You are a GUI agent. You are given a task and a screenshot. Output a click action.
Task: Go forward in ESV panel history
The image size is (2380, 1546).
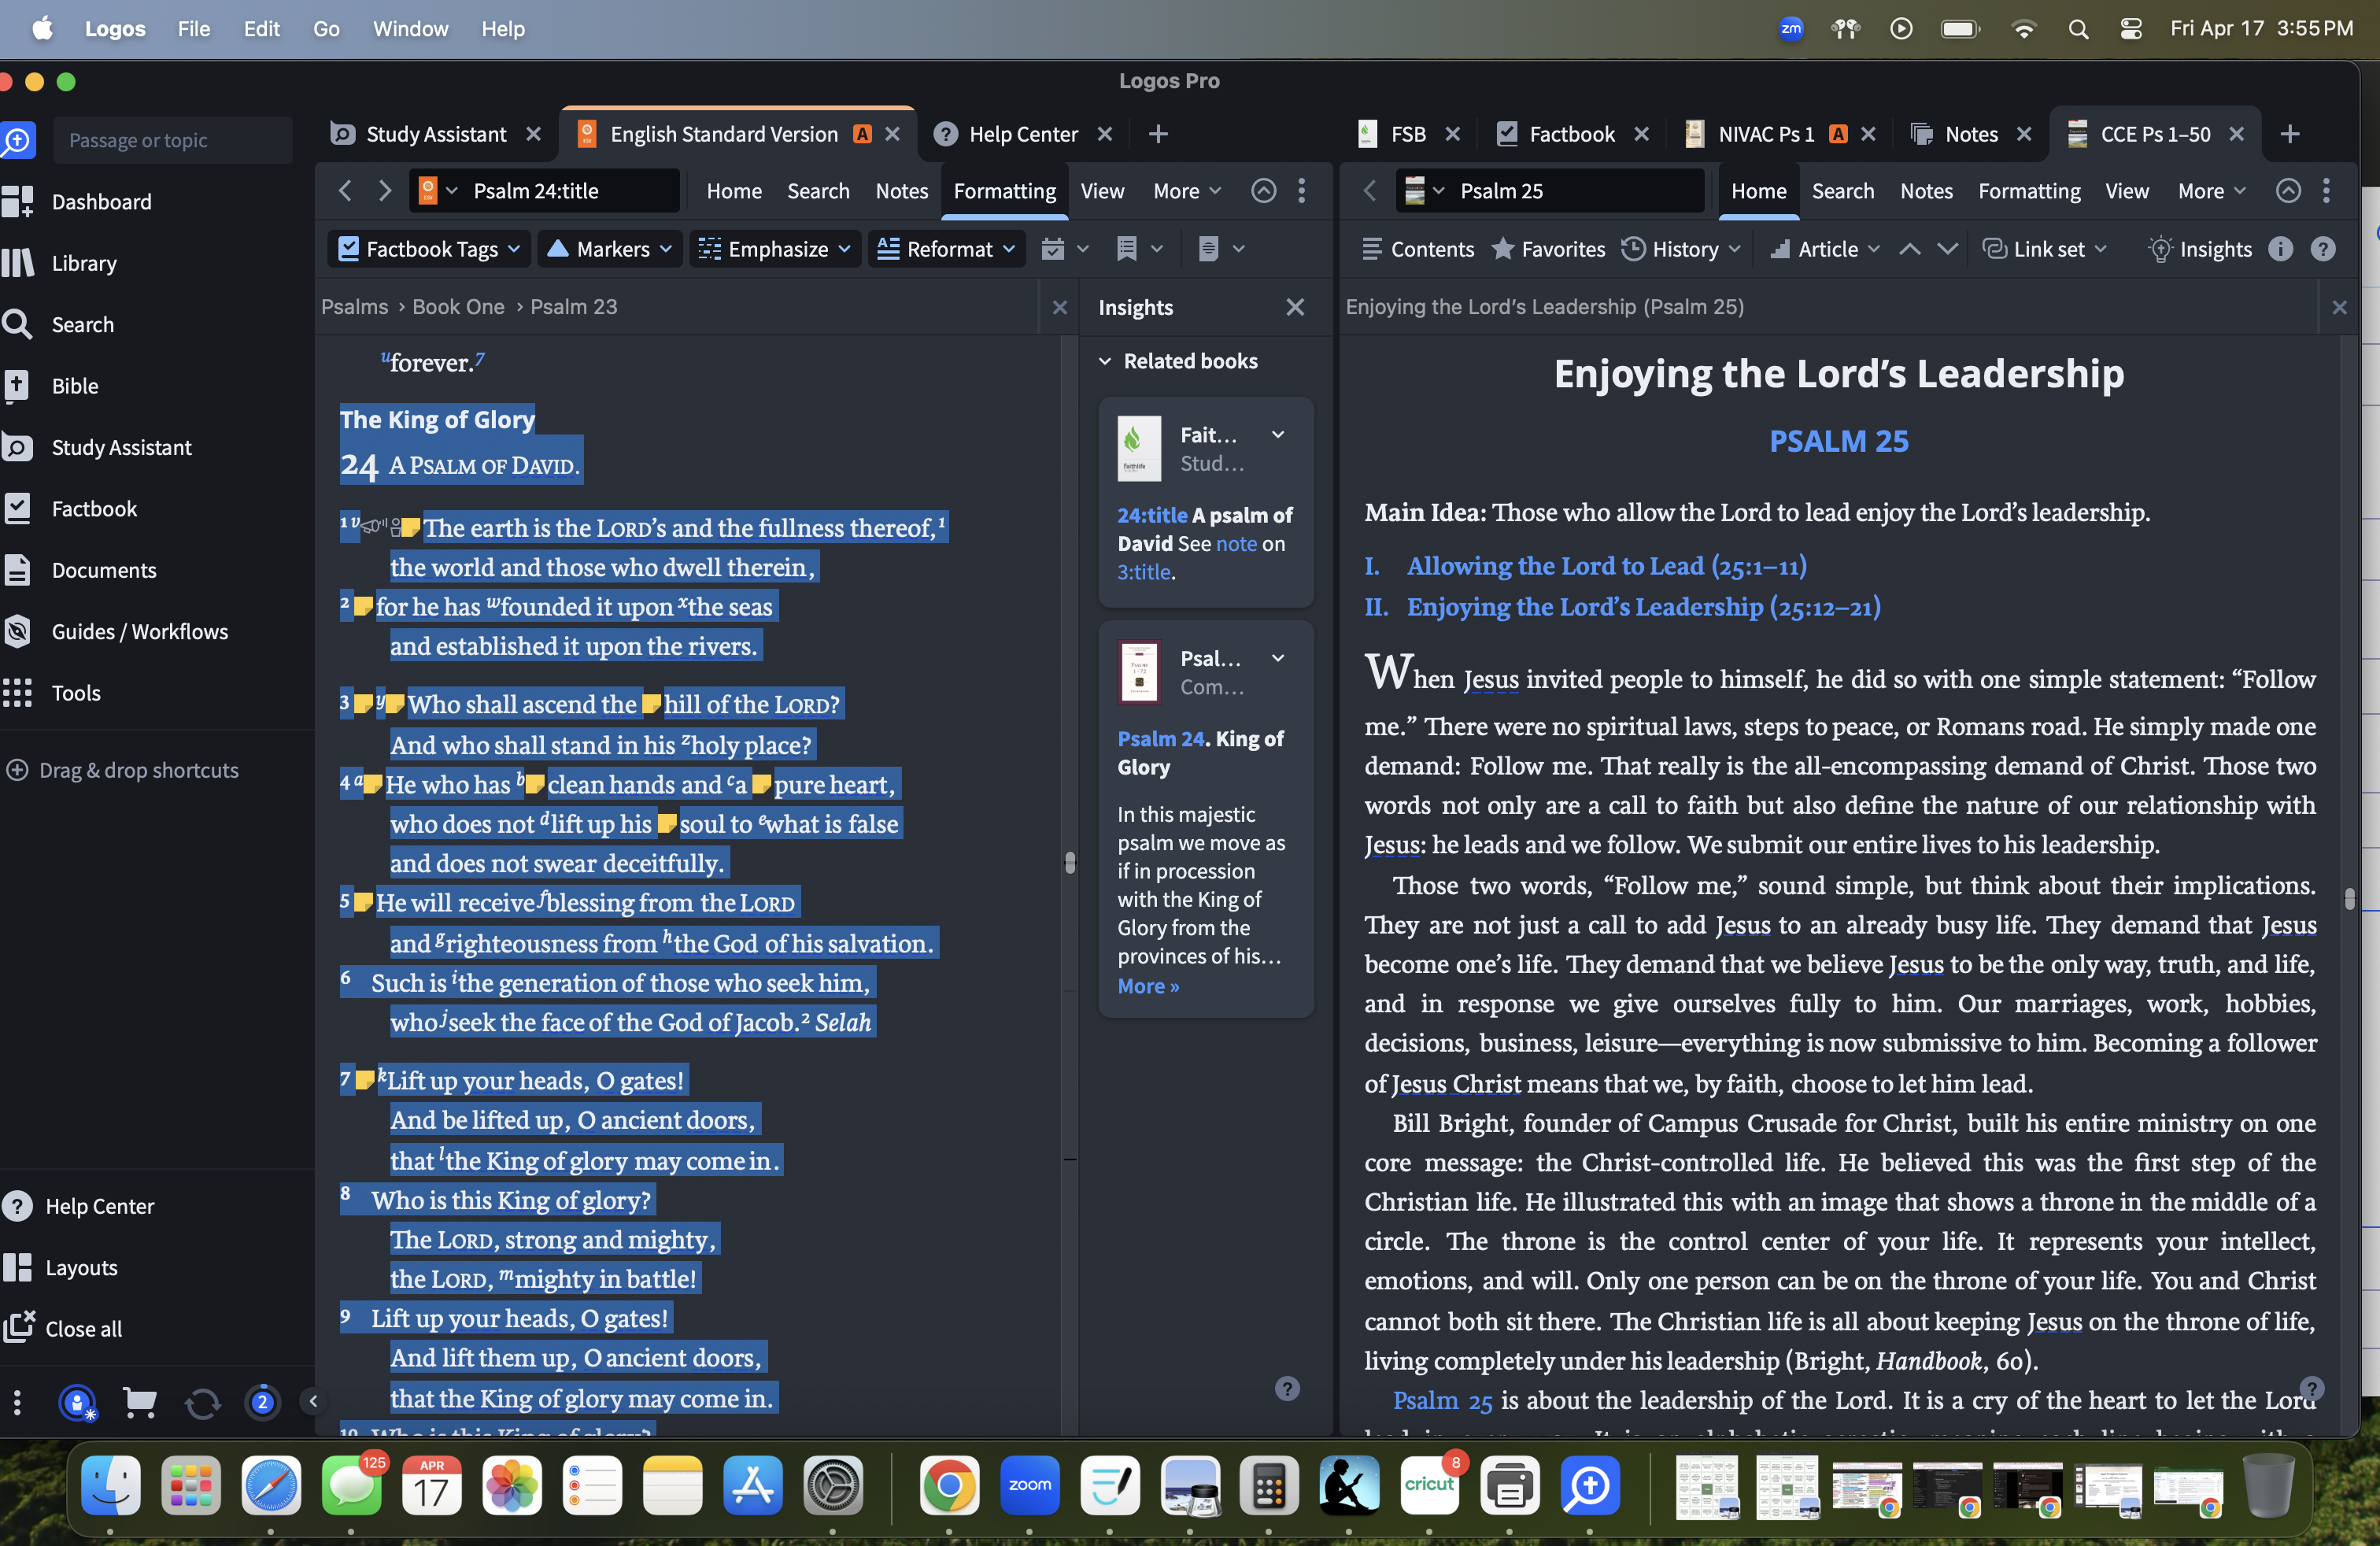pyautogui.click(x=385, y=191)
